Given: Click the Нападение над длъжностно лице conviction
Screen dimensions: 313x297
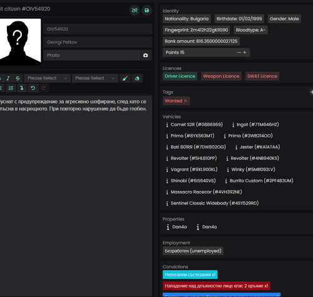Looking at the screenshot, I should (217, 286).
